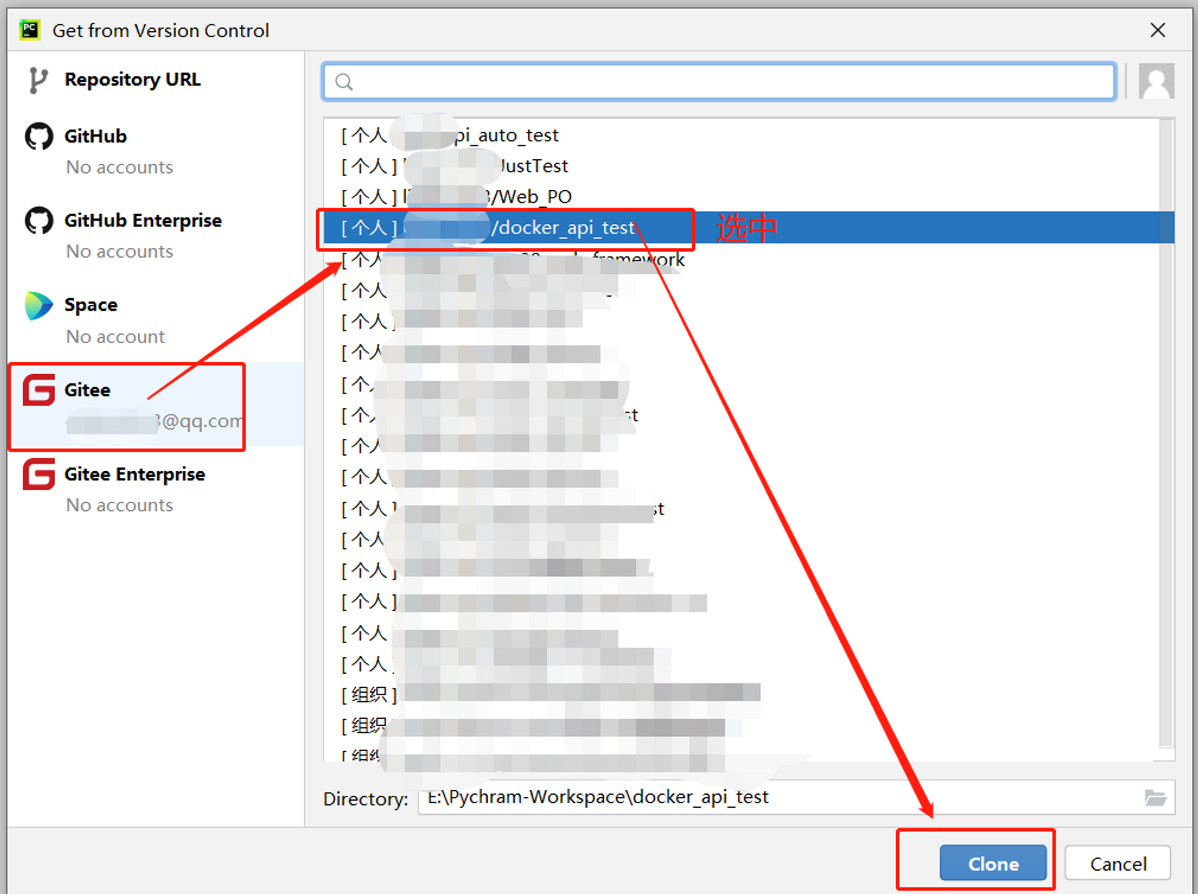The image size is (1198, 894).
Task: Select the Repository URL option
Action: tap(132, 80)
